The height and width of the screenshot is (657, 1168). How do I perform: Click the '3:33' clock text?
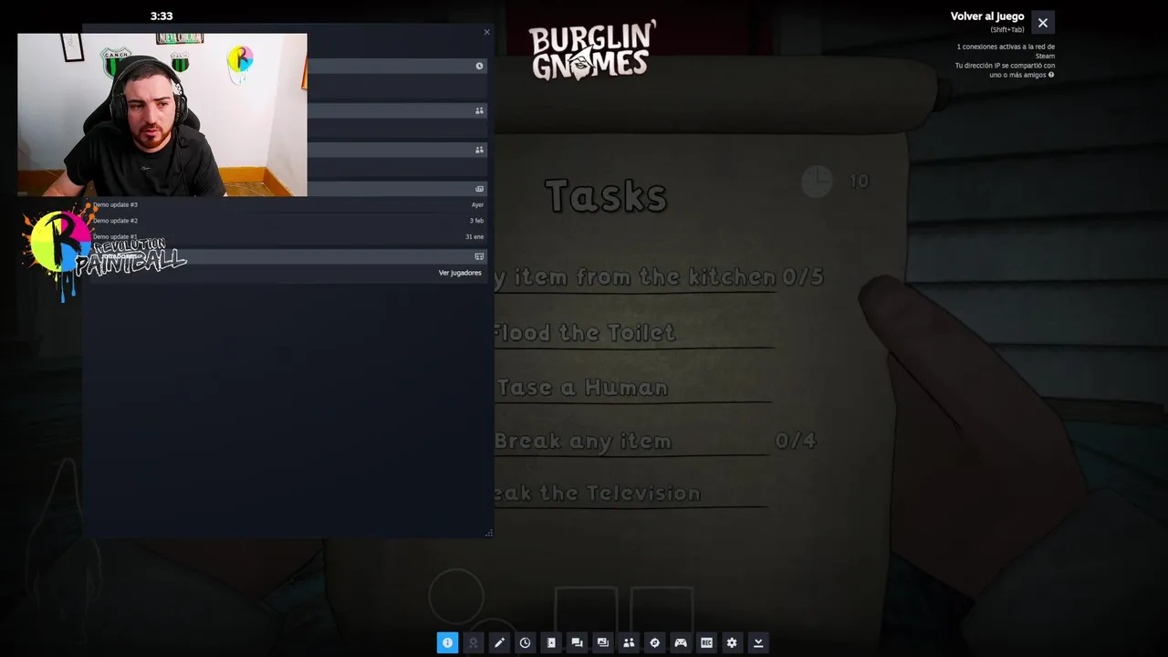pyautogui.click(x=162, y=16)
